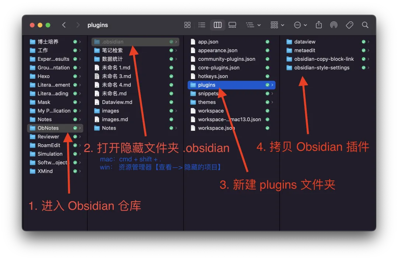Select the Mask folder

55,102
